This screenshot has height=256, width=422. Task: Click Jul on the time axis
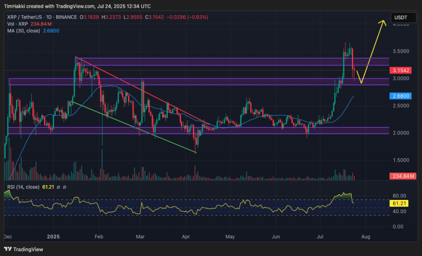(320, 237)
